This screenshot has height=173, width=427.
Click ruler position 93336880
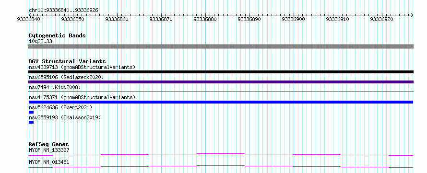pyautogui.click(x=205, y=19)
